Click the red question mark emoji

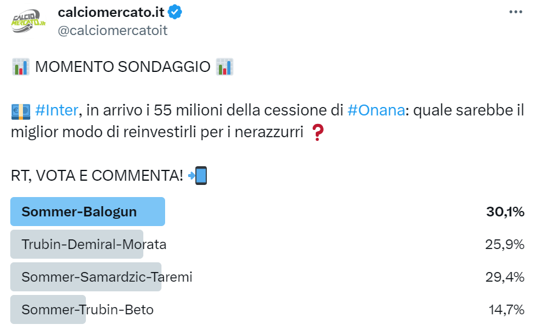(316, 132)
